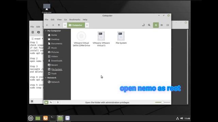Click the new document icon in text editor

(33, 32)
